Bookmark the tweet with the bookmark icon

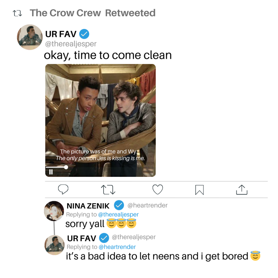(199, 190)
